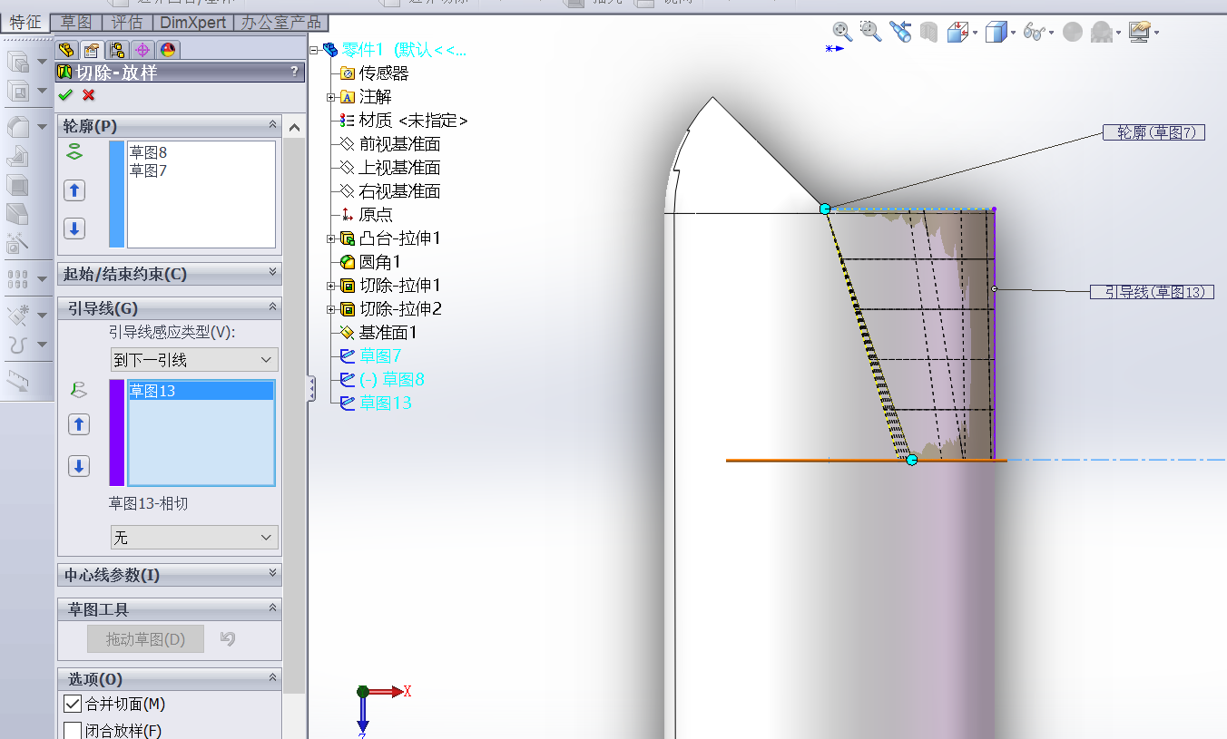Viewport: 1227px width, 739px height.
Task: Open guide curve influence type dropdown
Action: (x=193, y=360)
